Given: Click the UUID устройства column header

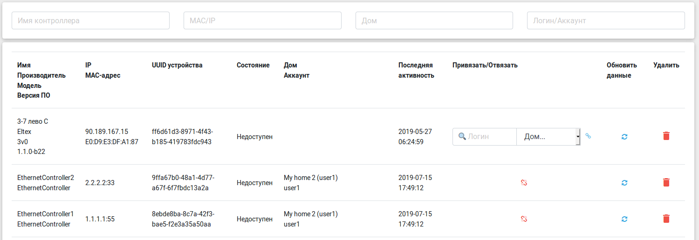Looking at the screenshot, I should (x=177, y=65).
